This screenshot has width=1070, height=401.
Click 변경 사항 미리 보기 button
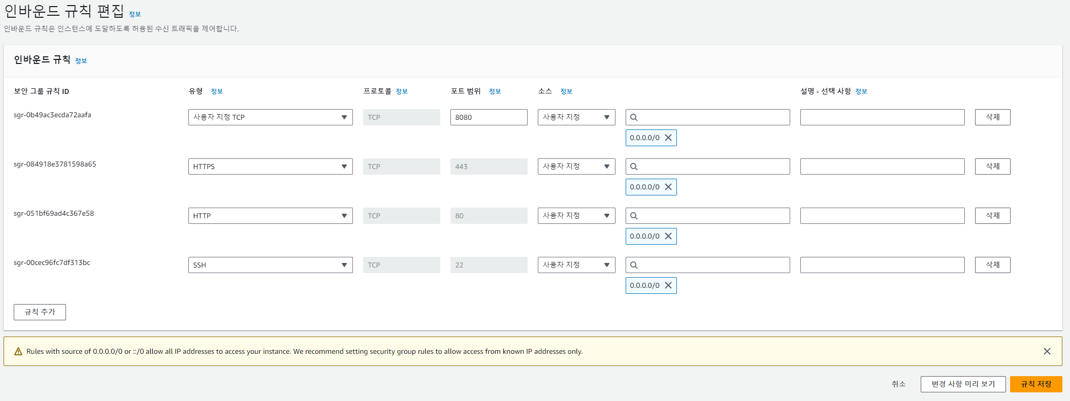[x=963, y=384]
